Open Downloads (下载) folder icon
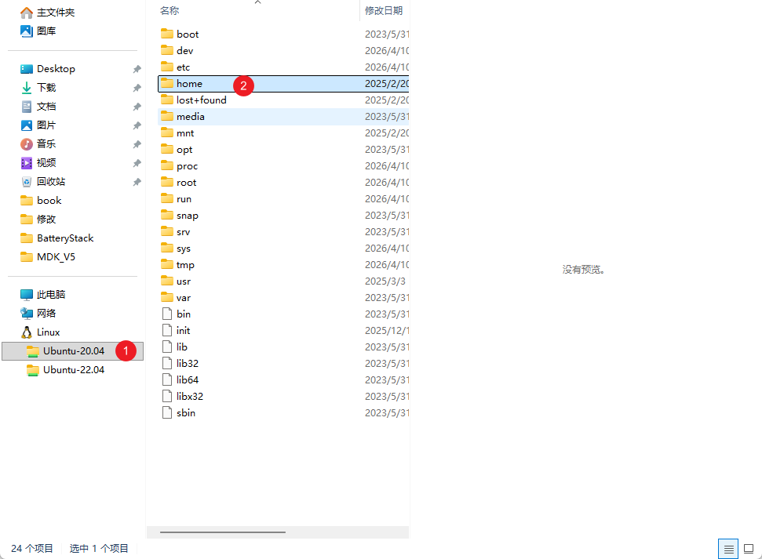Screen dimensions: 762x559 click(x=26, y=88)
